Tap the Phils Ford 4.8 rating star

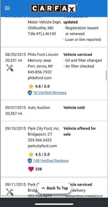click(x=31, y=87)
